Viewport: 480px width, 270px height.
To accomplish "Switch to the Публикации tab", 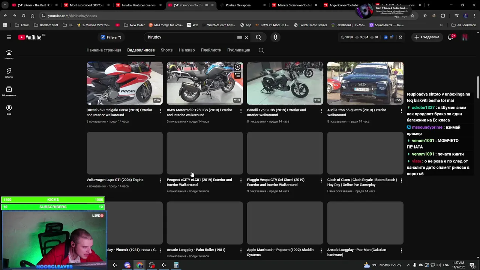I will click(x=238, y=50).
